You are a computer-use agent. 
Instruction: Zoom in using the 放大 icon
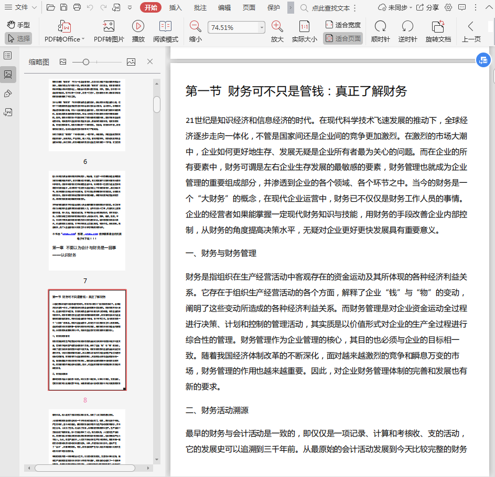(x=277, y=26)
